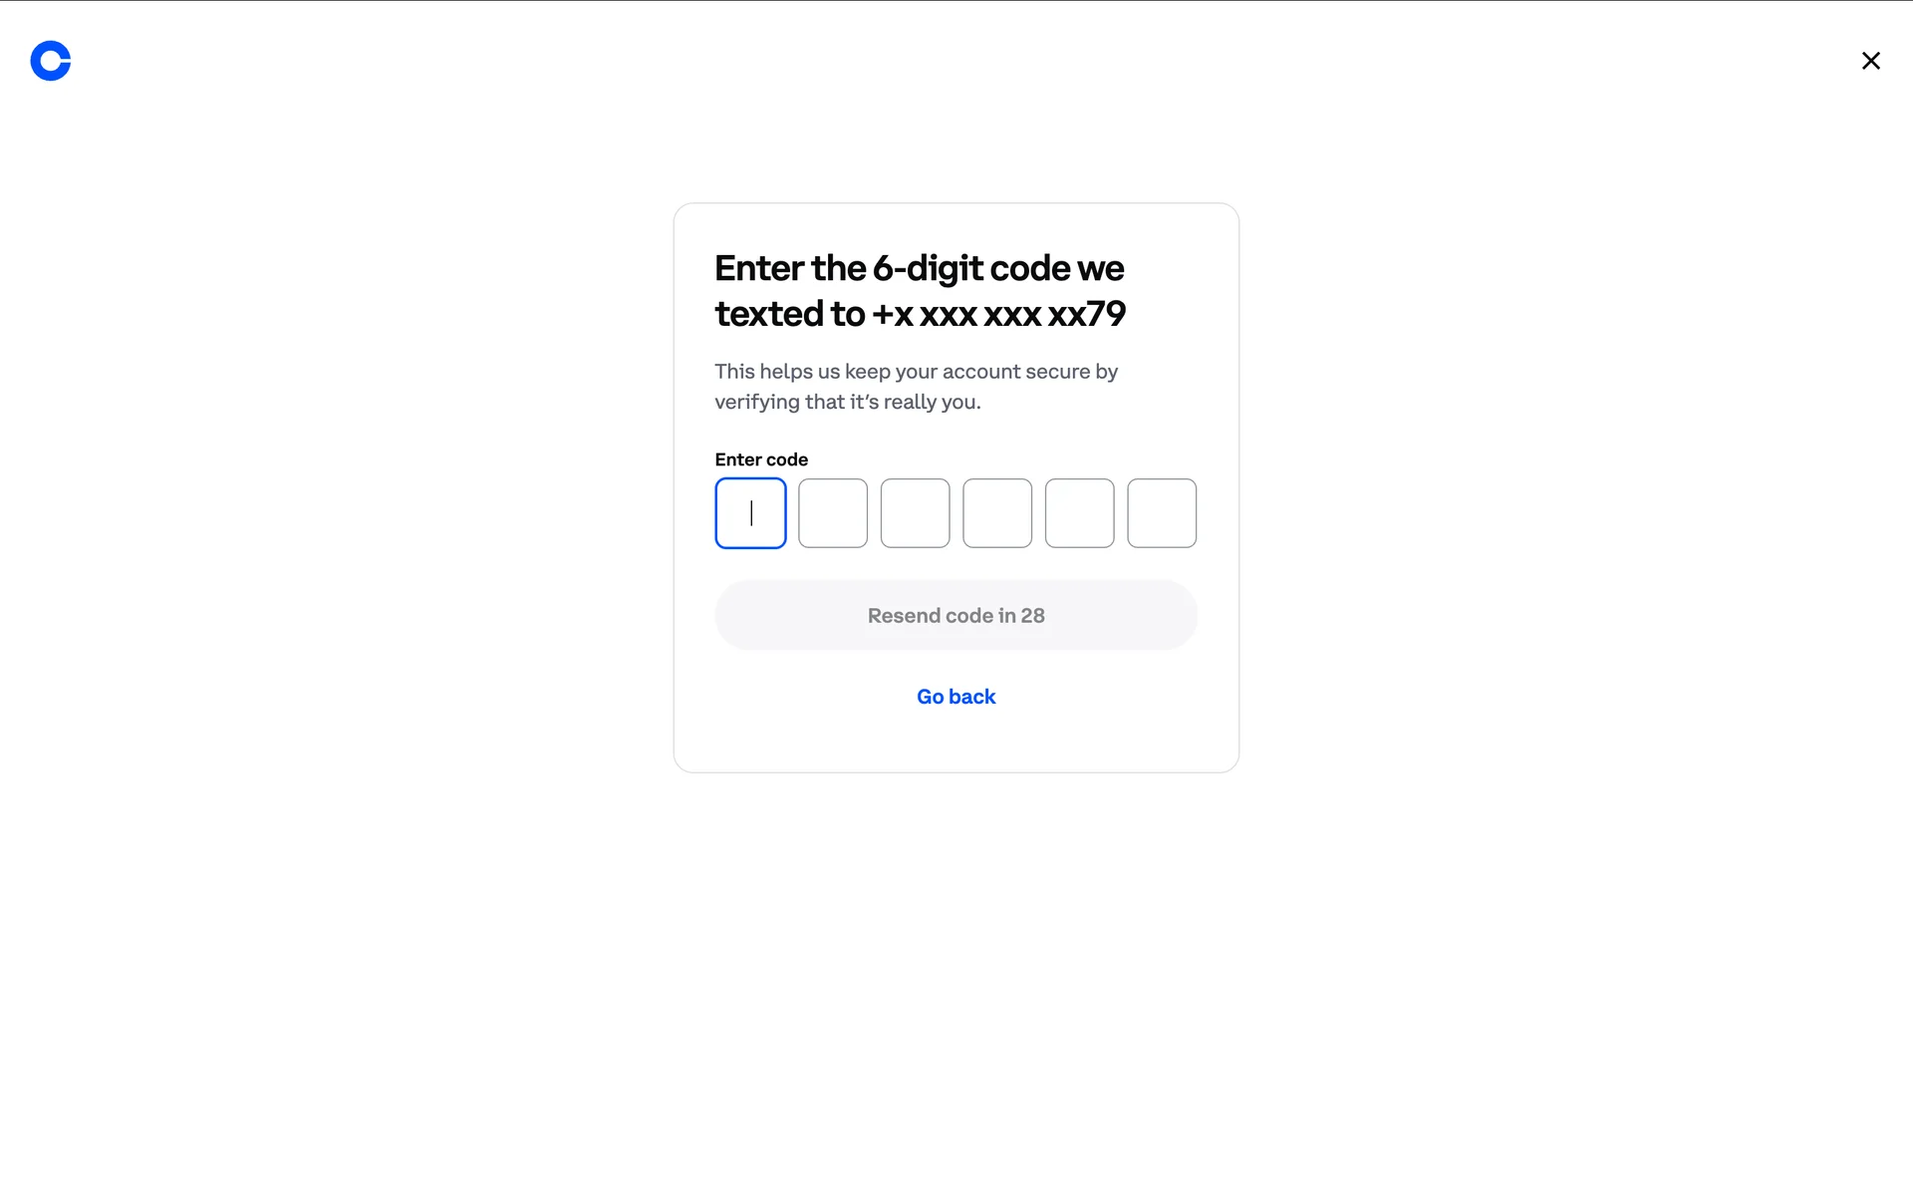Click the phrase "This helps us" in the description
This screenshot has width=1913, height=1196.
pos(777,372)
